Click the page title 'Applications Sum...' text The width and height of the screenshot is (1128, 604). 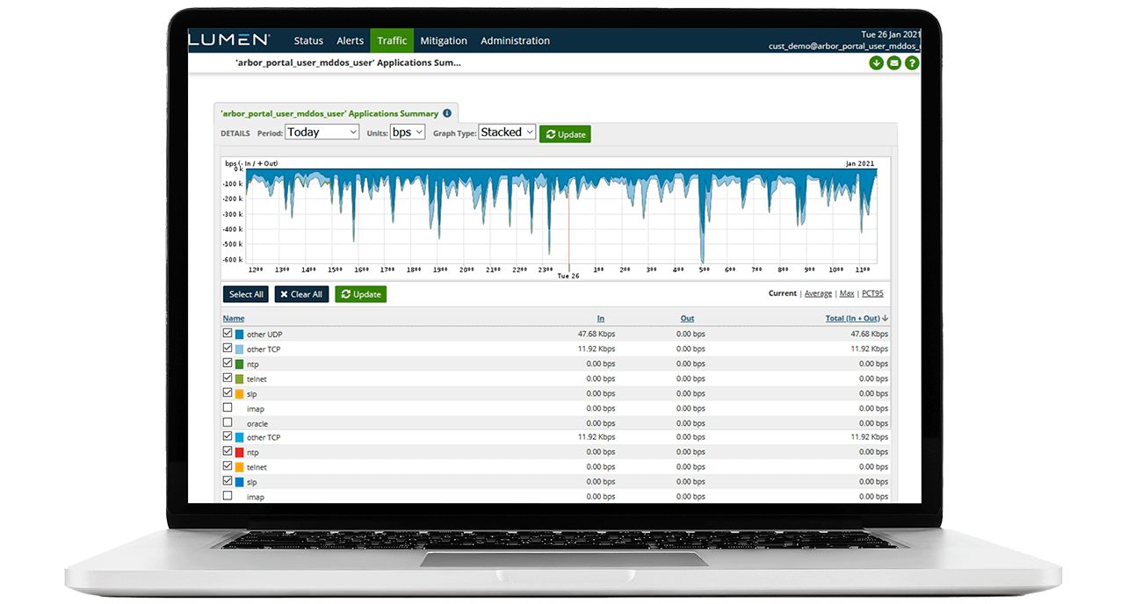(x=348, y=63)
